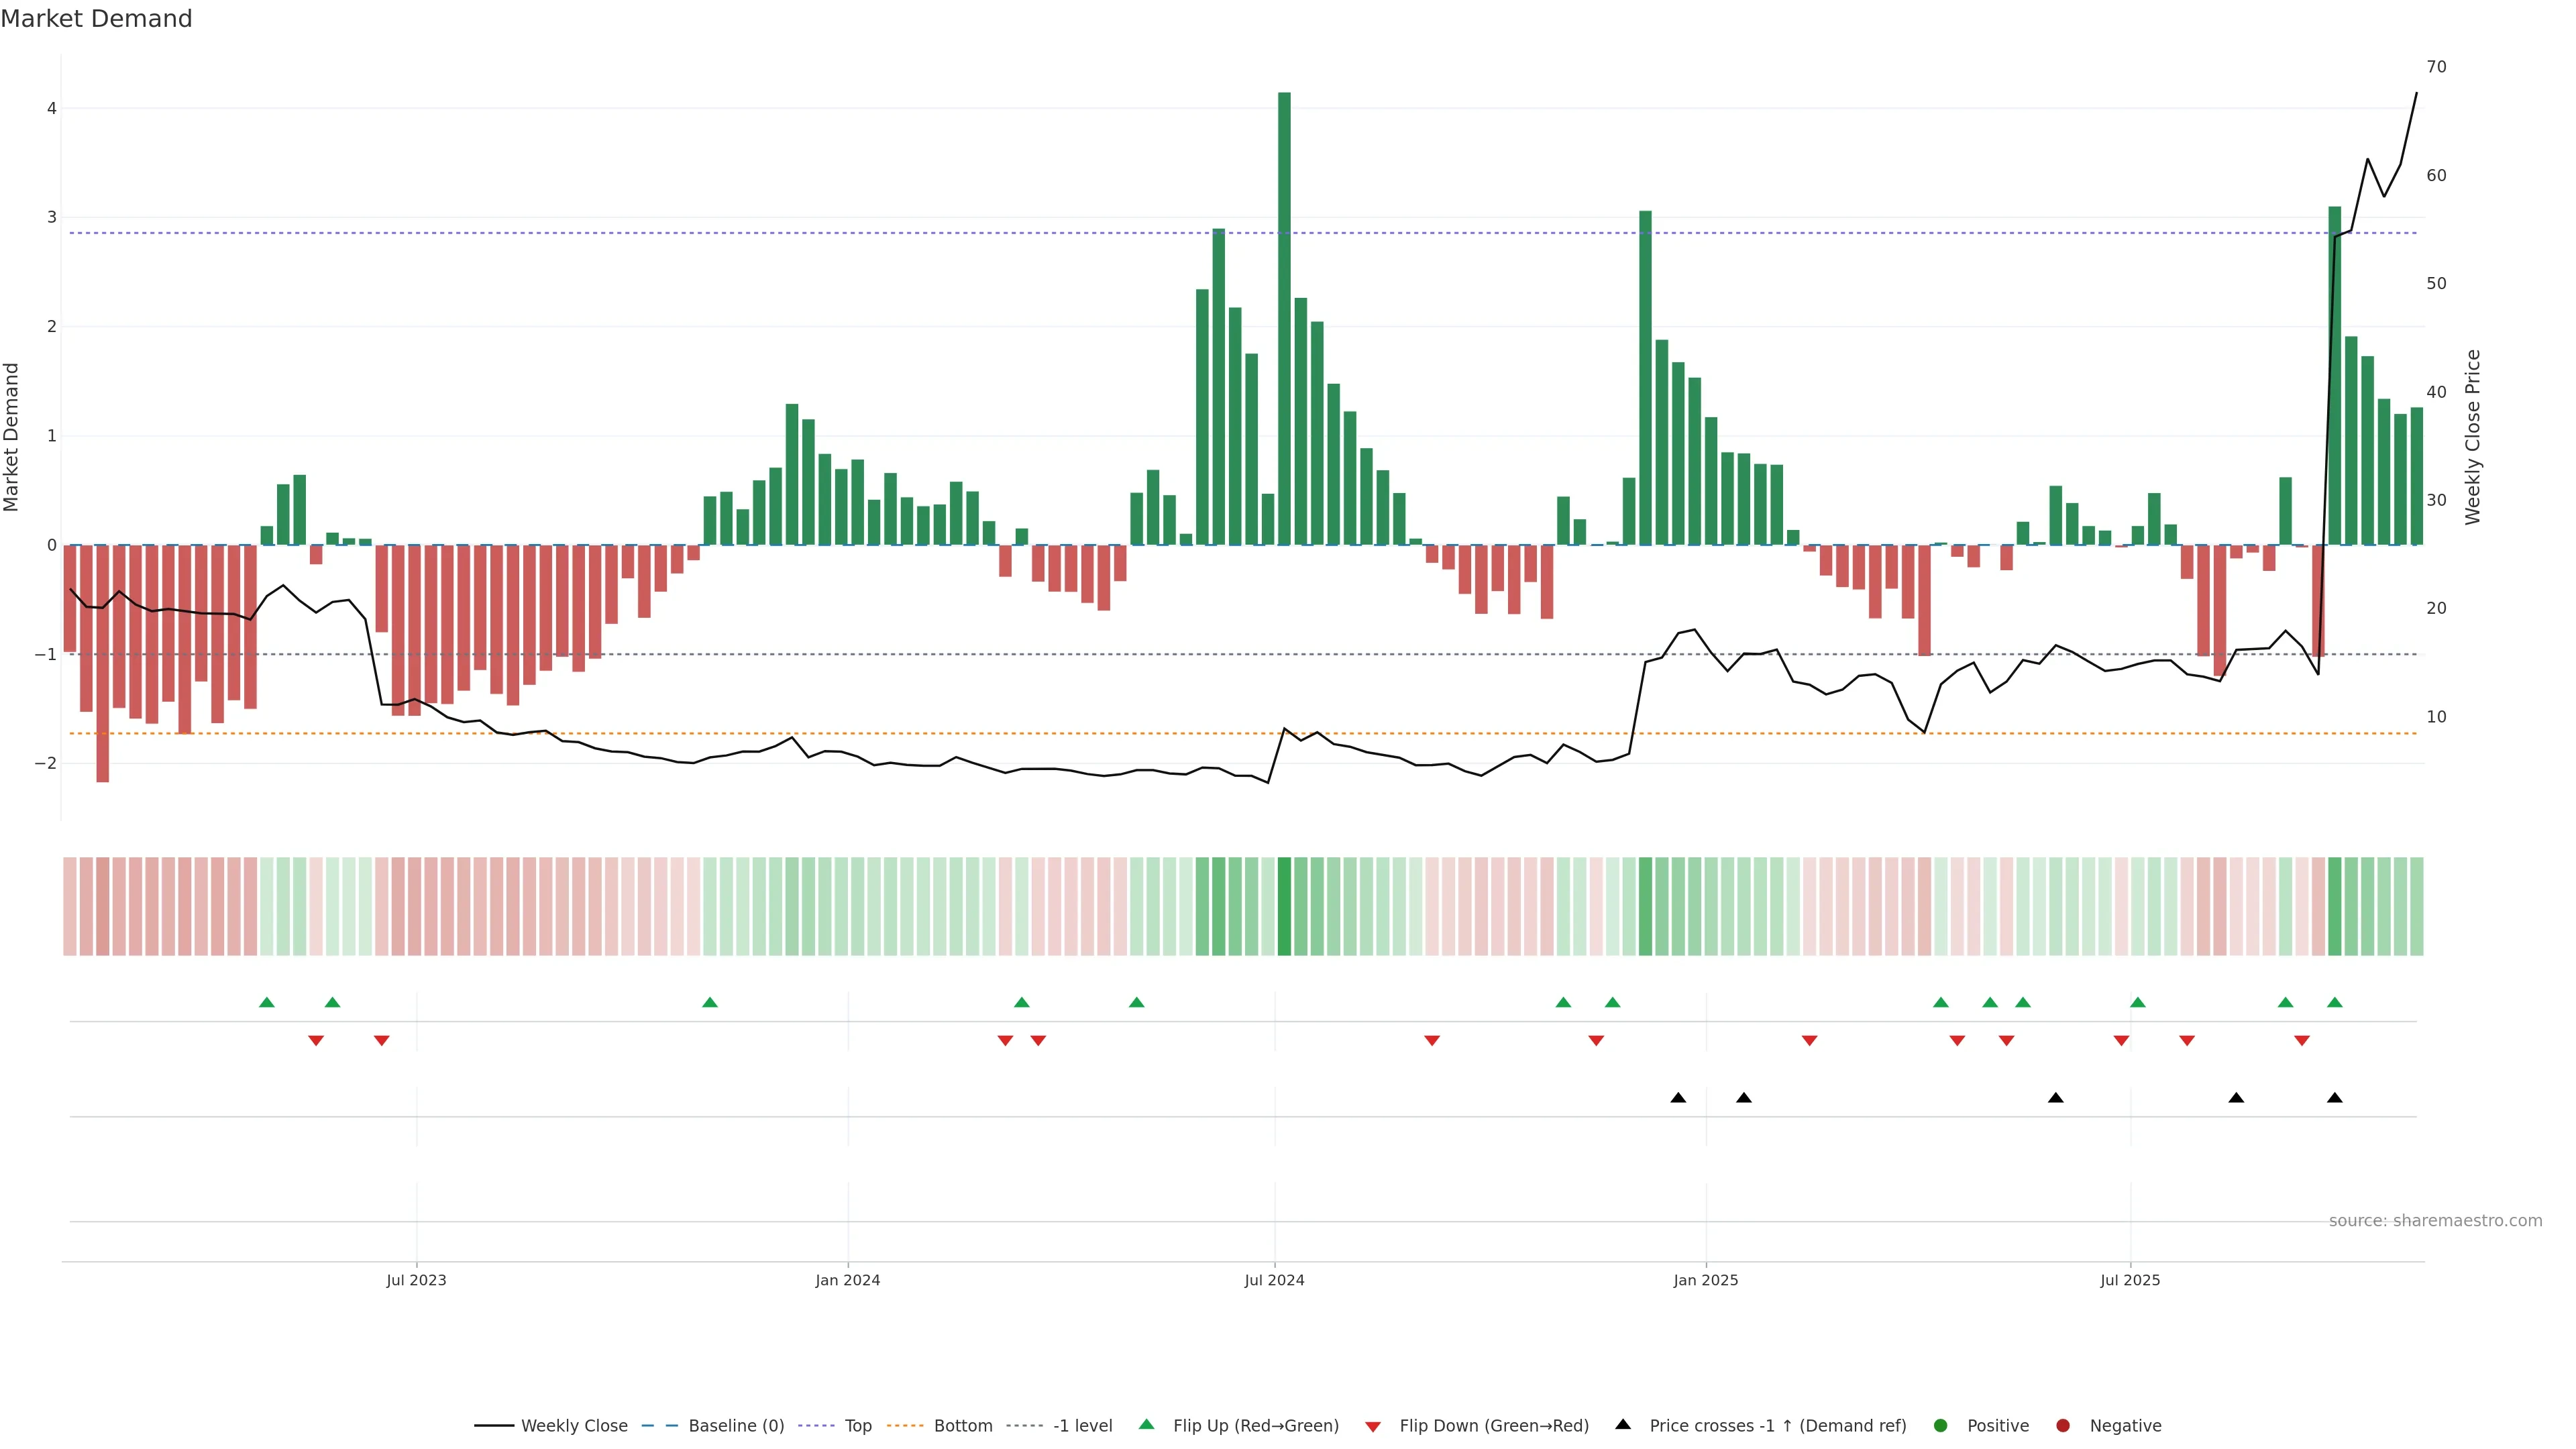Click the first green flip-up marker triangle
Screen dimensions: 2576x1449
coord(266,1002)
